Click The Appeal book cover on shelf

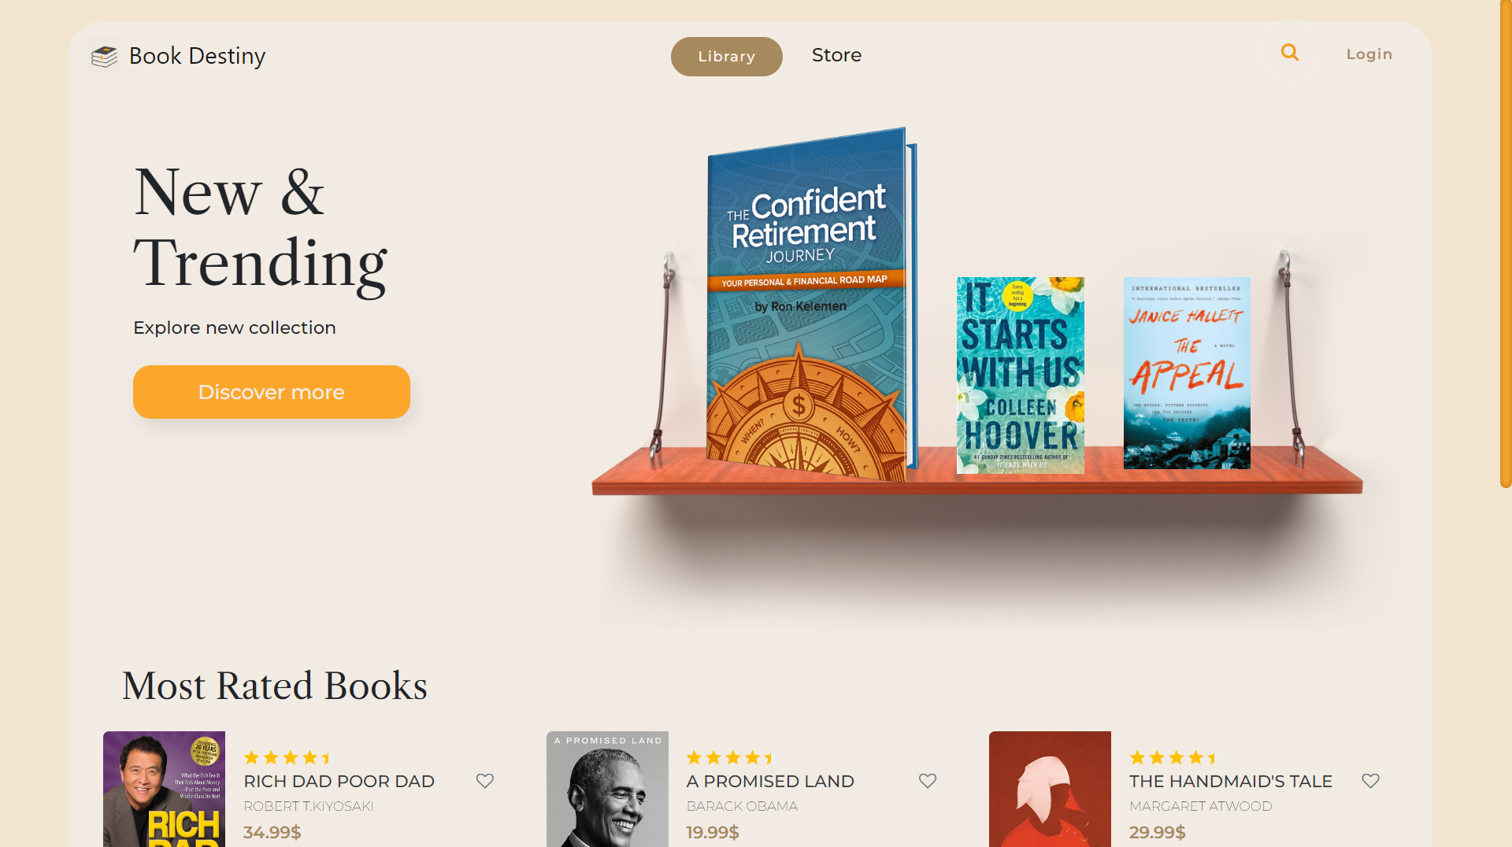[1187, 373]
